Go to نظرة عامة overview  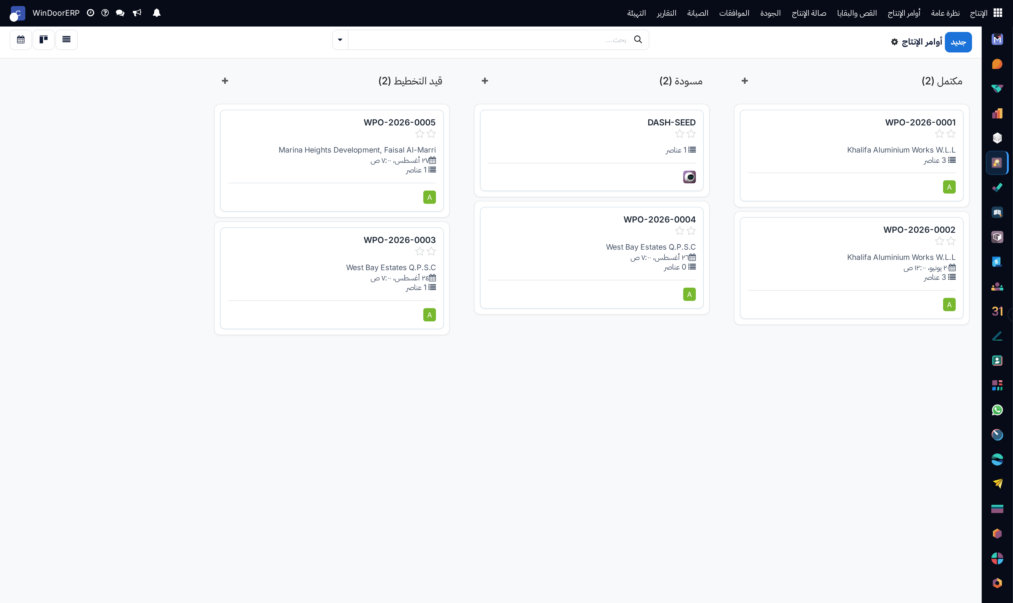pos(945,13)
